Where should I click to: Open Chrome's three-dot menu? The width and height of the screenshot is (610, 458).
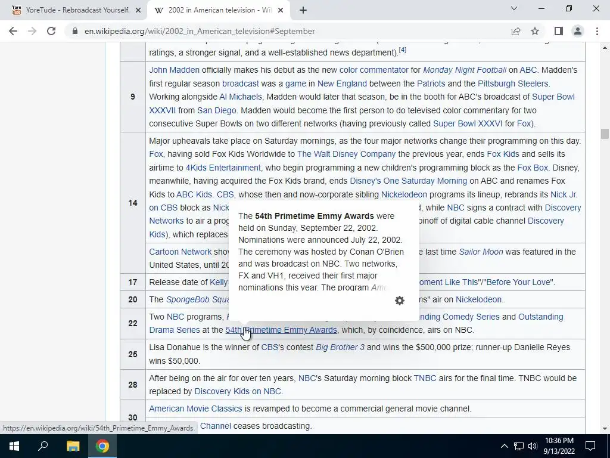pos(597,31)
